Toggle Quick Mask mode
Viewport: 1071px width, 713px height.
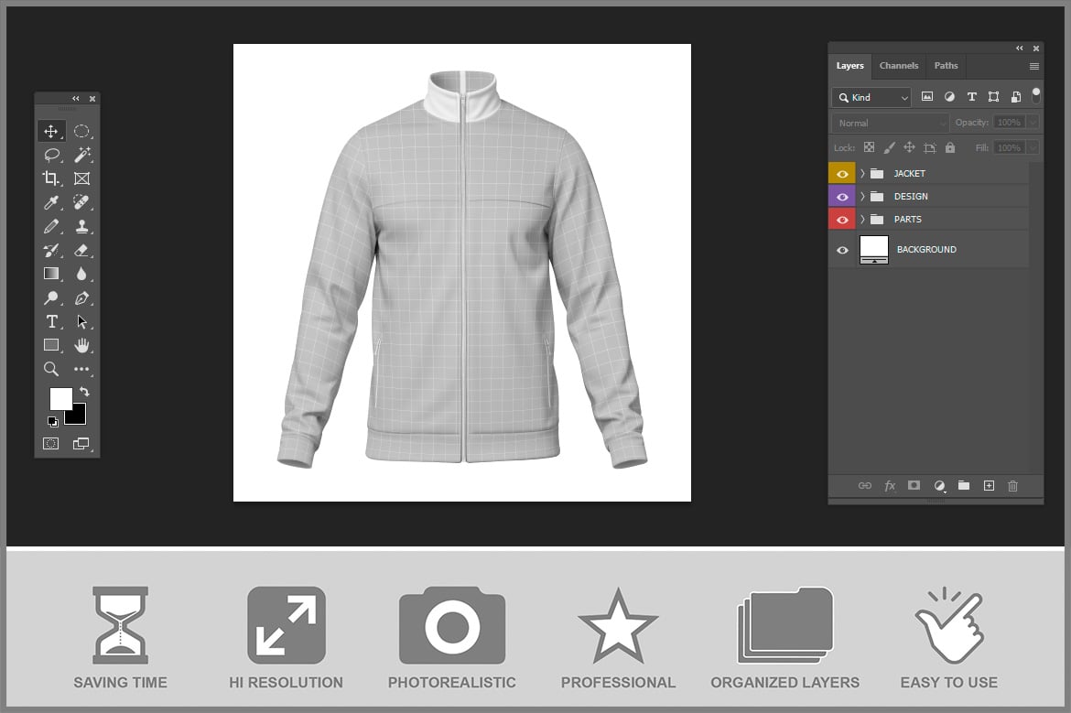tap(50, 443)
